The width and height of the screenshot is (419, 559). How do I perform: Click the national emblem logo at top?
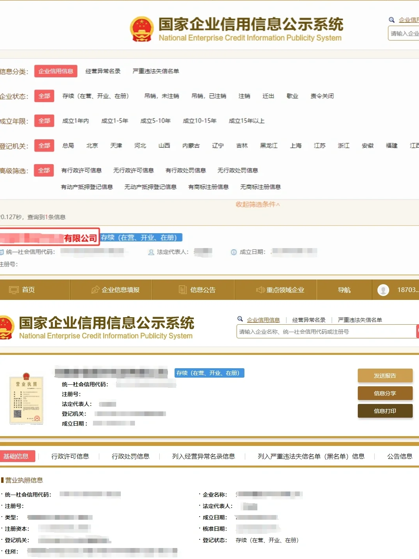click(141, 29)
